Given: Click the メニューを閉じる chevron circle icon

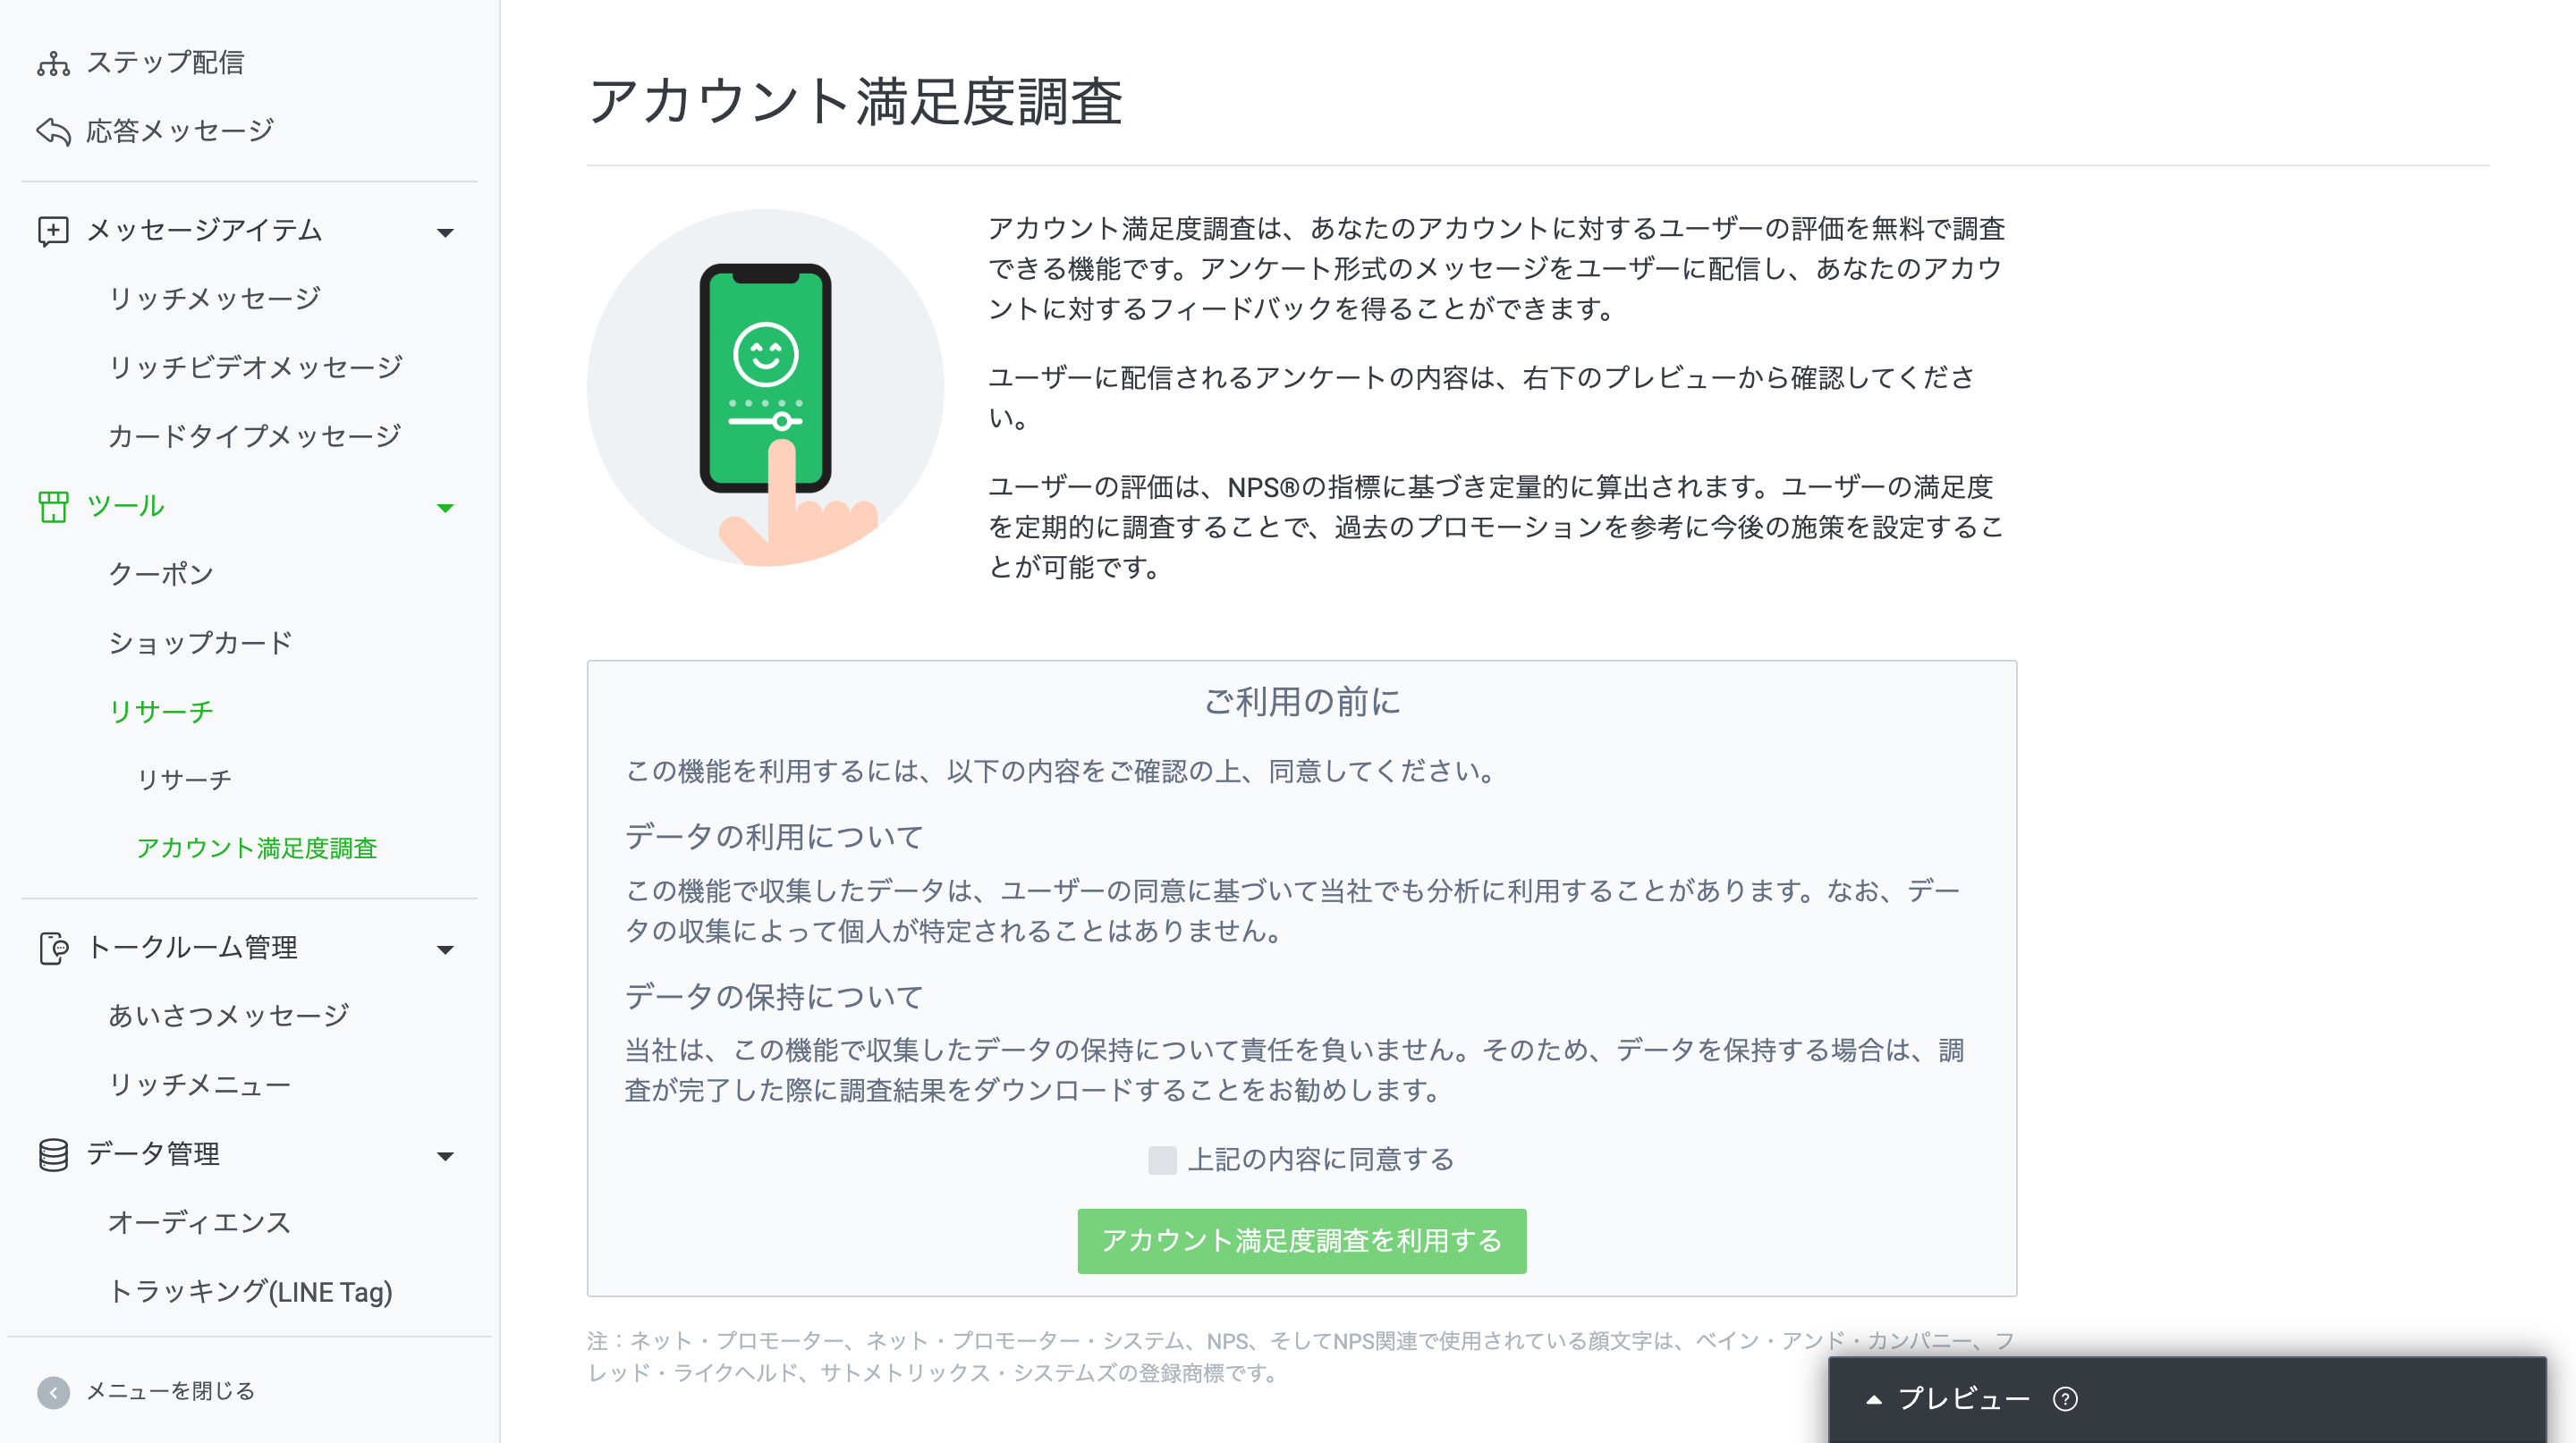Looking at the screenshot, I should 53,1392.
